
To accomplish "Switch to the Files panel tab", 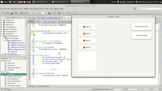I will pyautogui.click(x=14, y=18).
